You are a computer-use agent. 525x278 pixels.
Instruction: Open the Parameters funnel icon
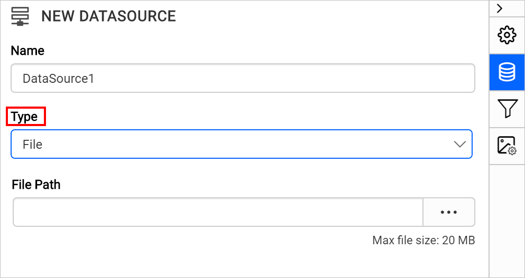pyautogui.click(x=507, y=109)
